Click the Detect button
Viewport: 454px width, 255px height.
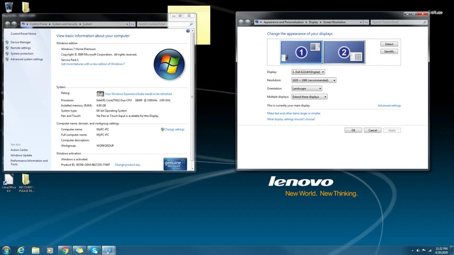pos(389,44)
